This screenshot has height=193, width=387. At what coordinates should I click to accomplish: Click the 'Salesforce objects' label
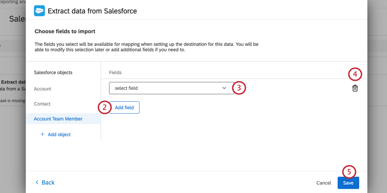click(53, 72)
